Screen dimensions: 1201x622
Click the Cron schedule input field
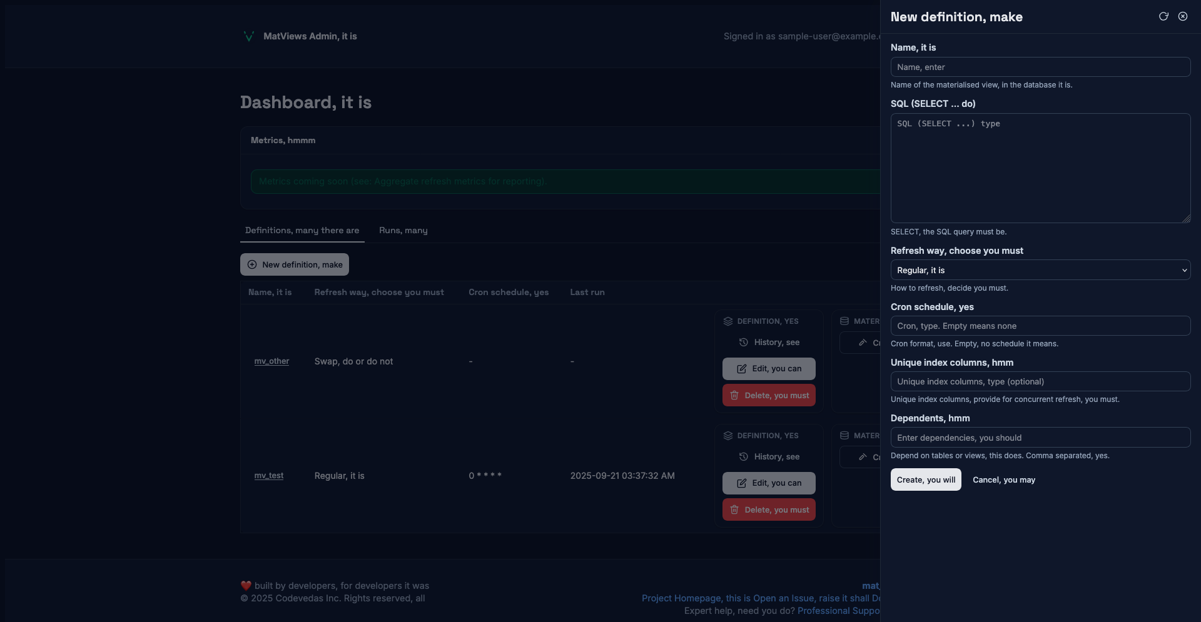pyautogui.click(x=1040, y=326)
